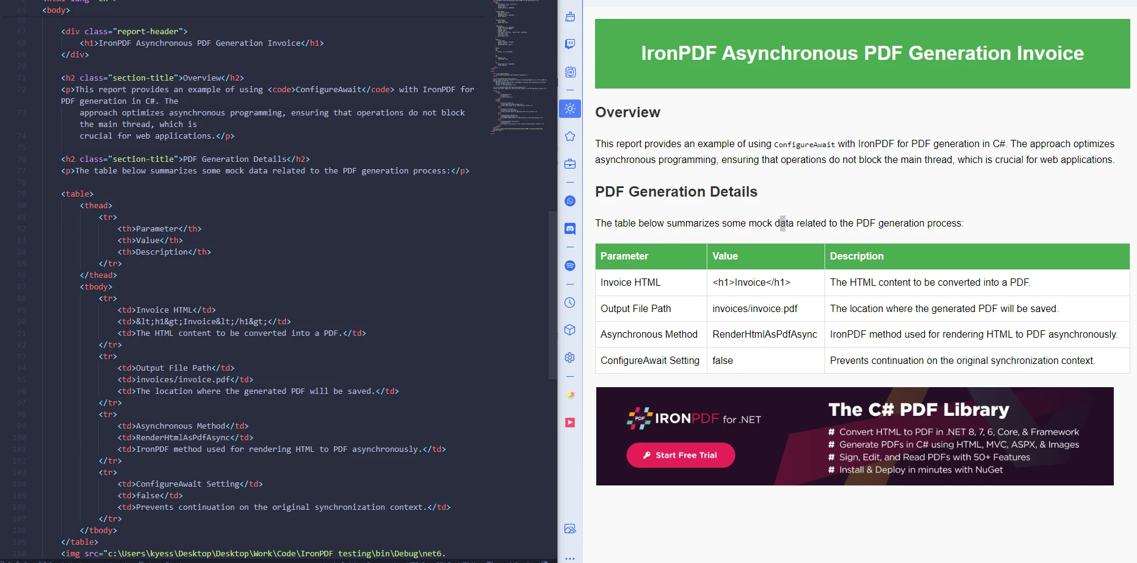Click the green invoice title banner
Screen dimensions: 1137x563
point(862,54)
